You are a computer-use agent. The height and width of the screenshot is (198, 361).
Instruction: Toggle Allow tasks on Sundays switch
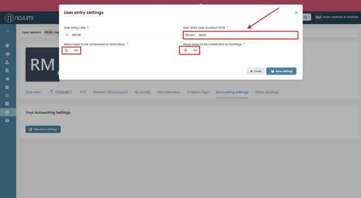[188, 50]
